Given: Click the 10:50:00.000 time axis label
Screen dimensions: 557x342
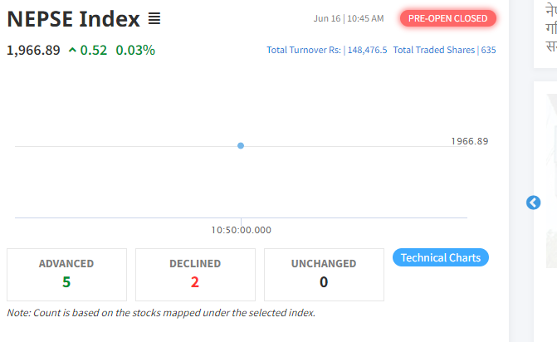Looking at the screenshot, I should pos(242,230).
